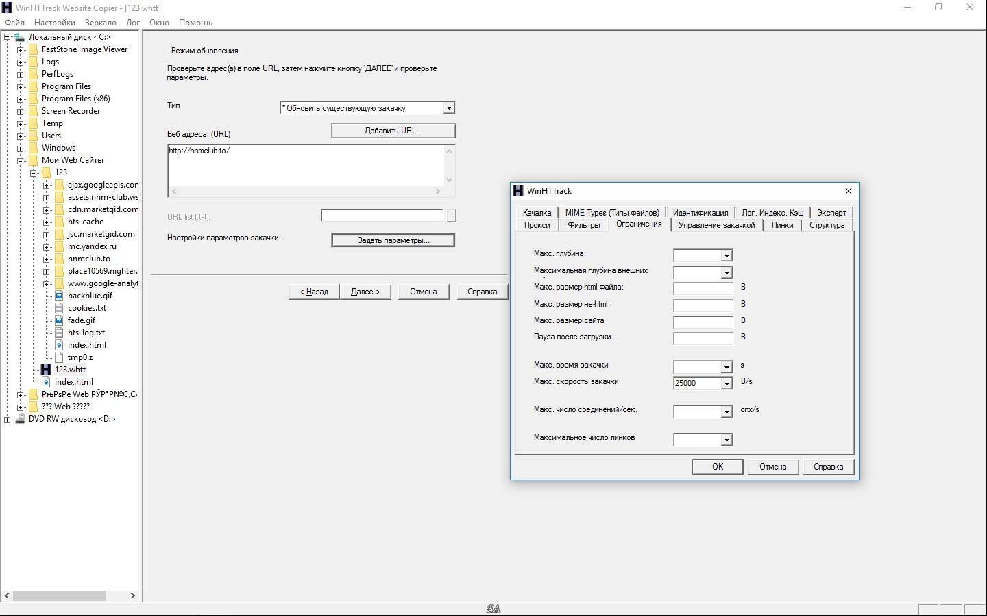Collapse the Мои Web Сайты tree node
This screenshot has width=987, height=616.
tap(21, 161)
